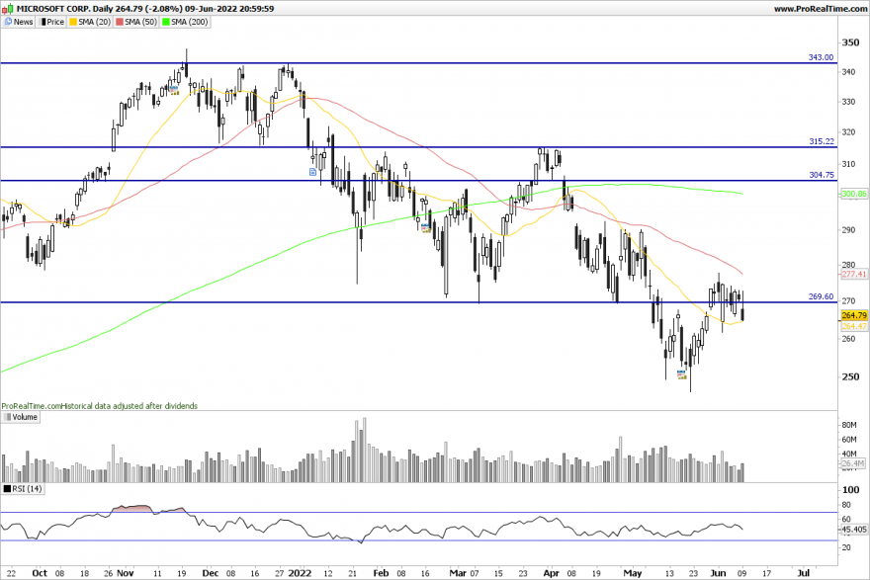Click the Oct label on date axis
The width and height of the screenshot is (870, 580).
40,573
